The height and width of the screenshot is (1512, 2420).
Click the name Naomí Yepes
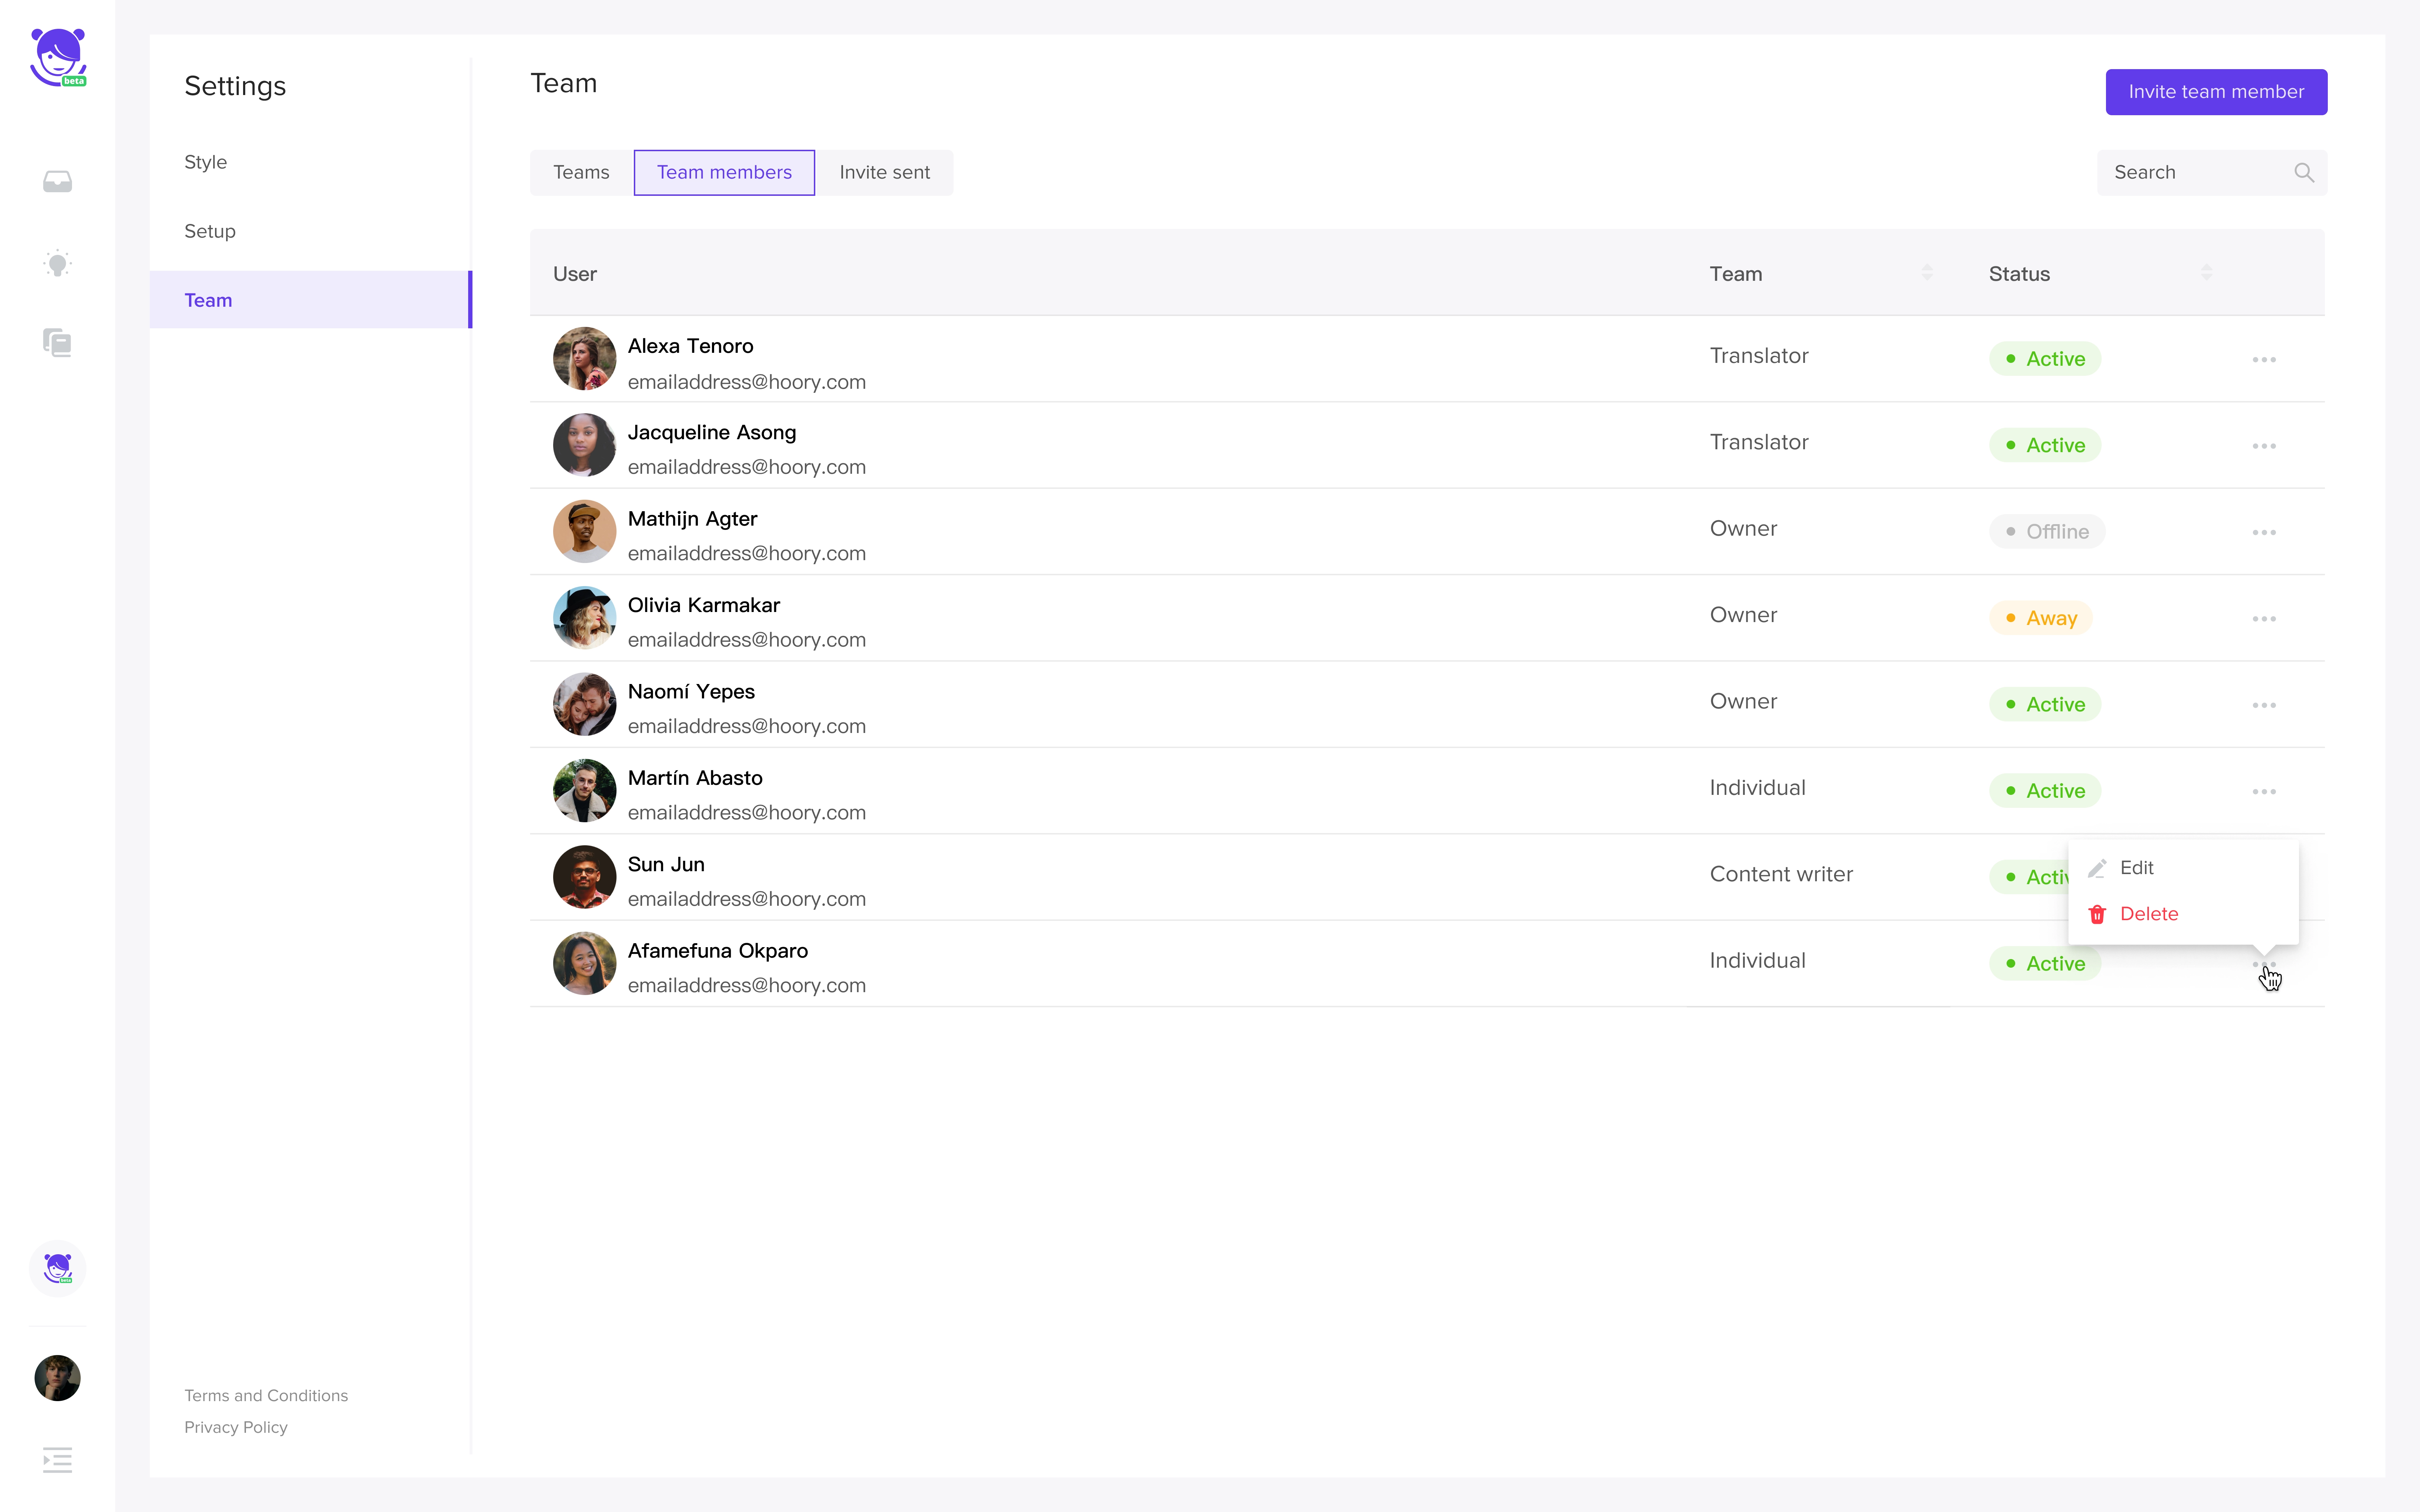point(691,692)
